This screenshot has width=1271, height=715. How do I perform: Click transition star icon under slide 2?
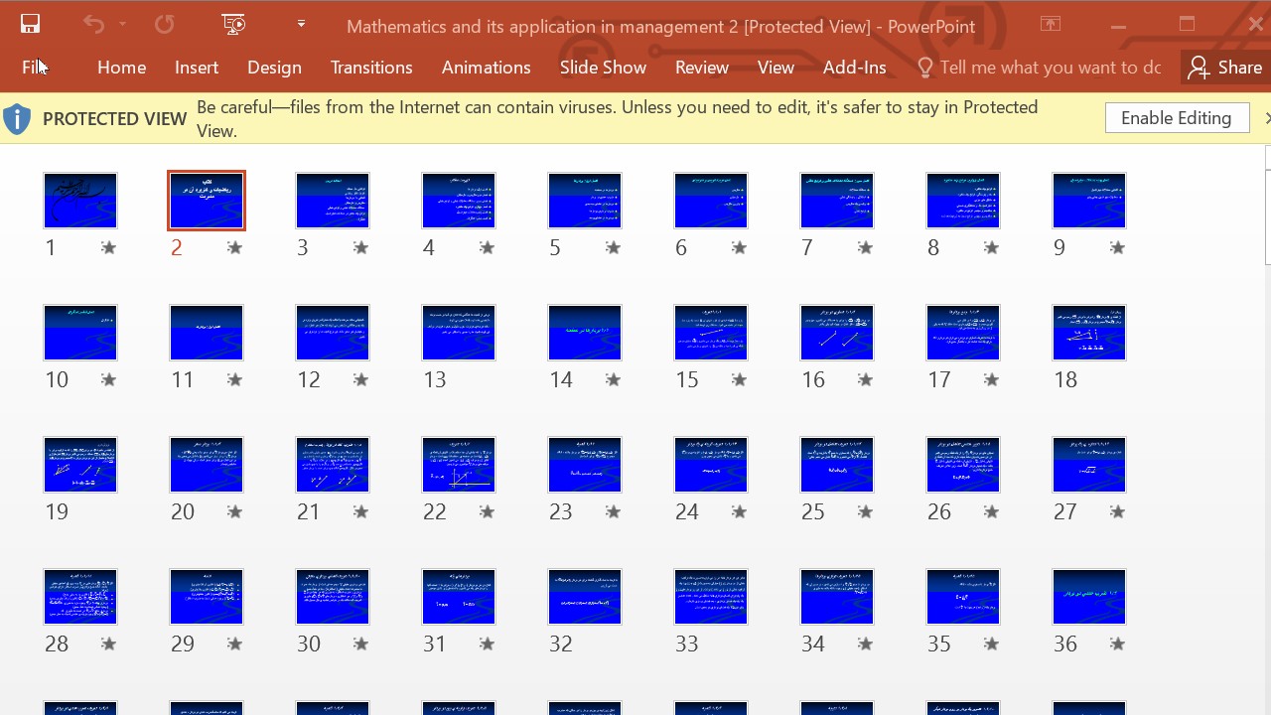234,247
